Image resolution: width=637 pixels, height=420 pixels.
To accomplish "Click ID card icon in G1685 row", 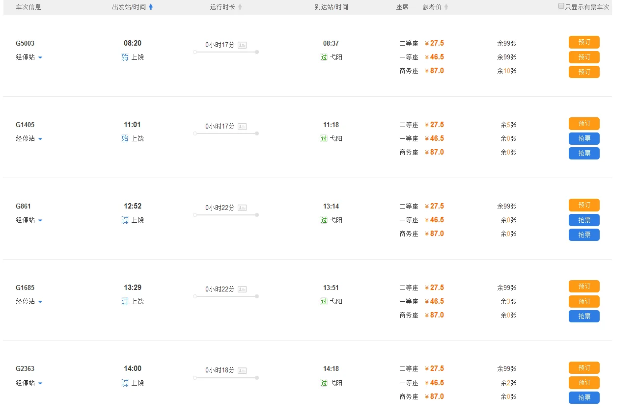I will coord(242,289).
